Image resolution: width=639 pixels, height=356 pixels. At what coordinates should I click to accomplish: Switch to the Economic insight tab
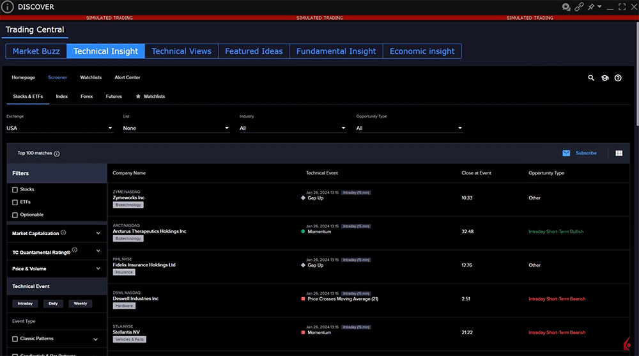(x=422, y=51)
